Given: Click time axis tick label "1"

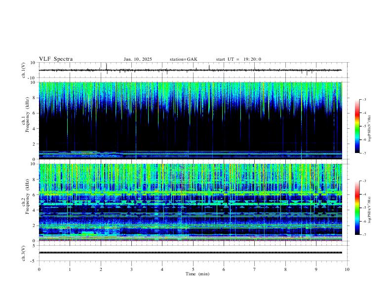Looking at the screenshot, I should tap(70, 269).
